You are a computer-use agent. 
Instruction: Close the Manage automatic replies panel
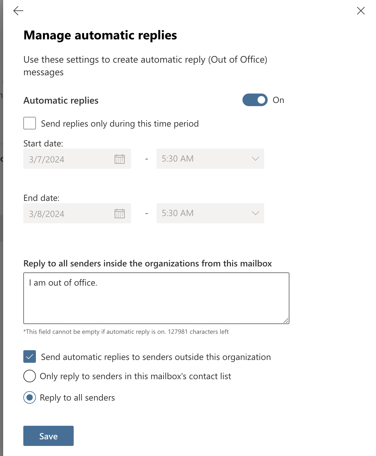[361, 10]
